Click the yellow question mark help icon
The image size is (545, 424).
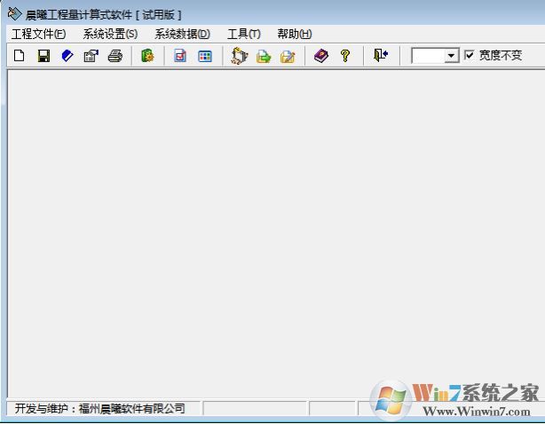(x=345, y=56)
